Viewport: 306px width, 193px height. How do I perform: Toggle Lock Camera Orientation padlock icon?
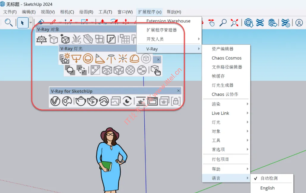(x=176, y=101)
